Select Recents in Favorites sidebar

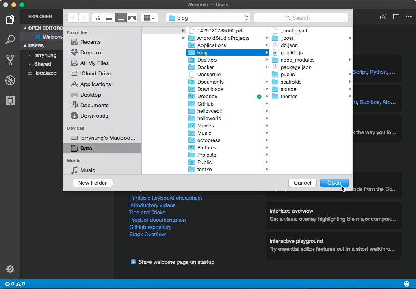(x=102, y=42)
